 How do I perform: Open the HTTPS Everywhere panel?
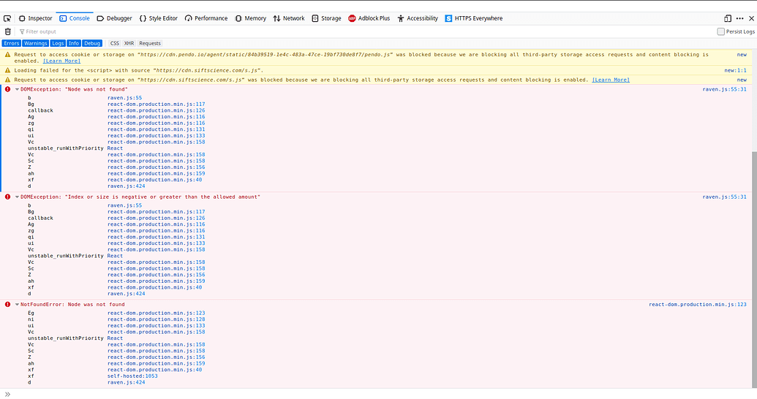click(x=474, y=18)
